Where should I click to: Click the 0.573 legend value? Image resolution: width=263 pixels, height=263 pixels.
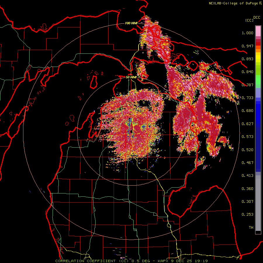(248, 137)
